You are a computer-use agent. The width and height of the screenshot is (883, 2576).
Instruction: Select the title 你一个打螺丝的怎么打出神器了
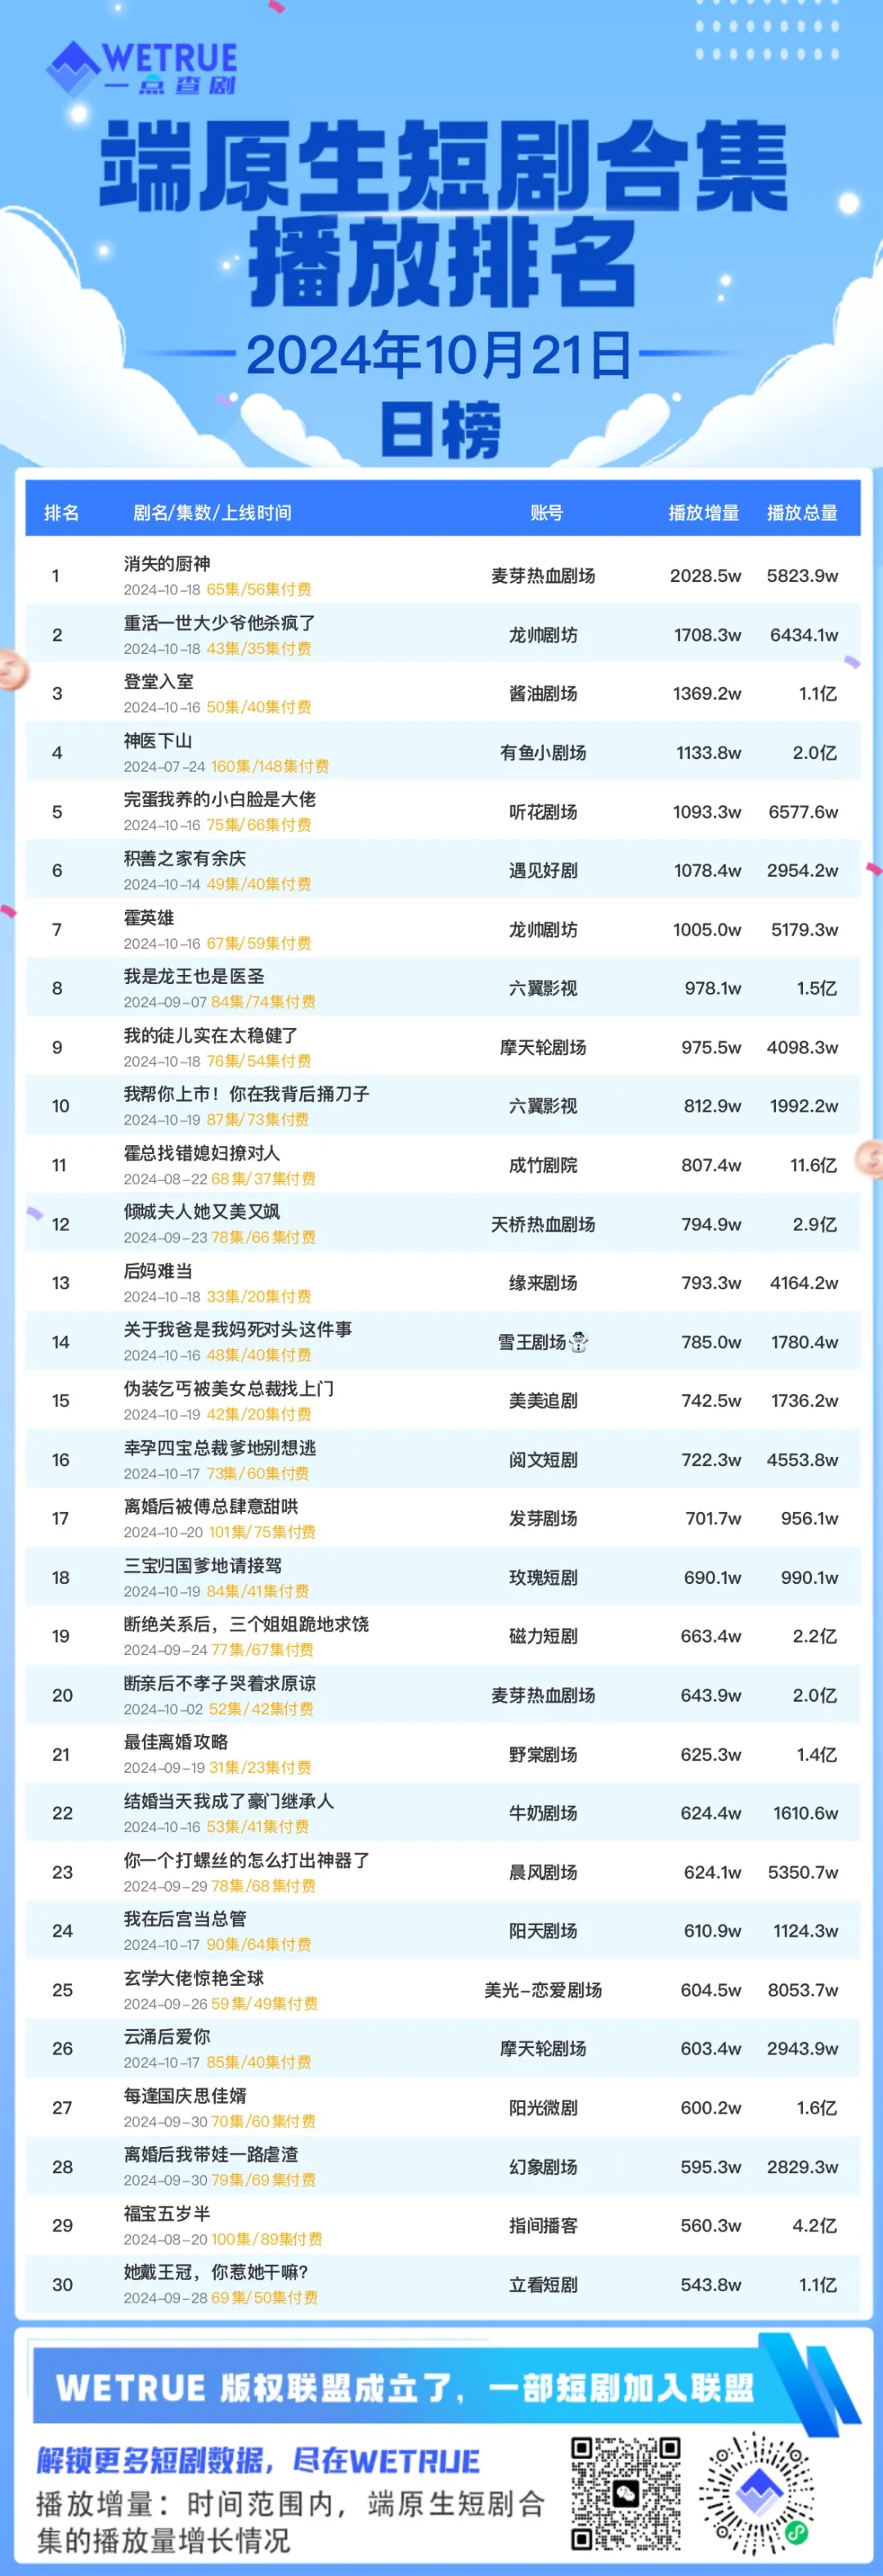247,1860
